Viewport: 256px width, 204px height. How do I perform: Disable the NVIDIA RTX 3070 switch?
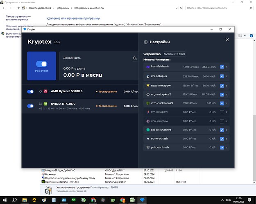click(30, 106)
